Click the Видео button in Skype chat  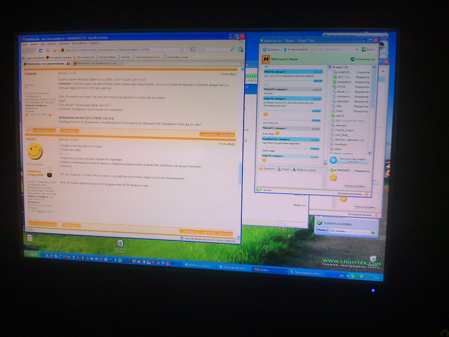[x=283, y=169]
